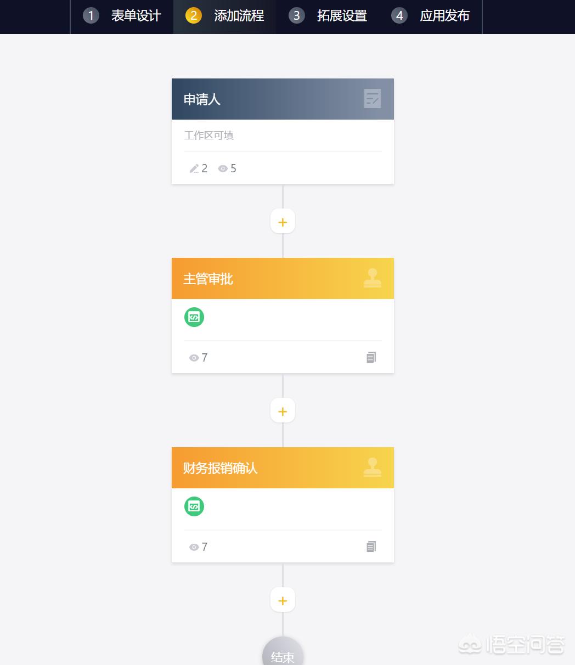The height and width of the screenshot is (665, 575).
Task: Click the copy-node icon on 主管审批 card
Action: pyautogui.click(x=371, y=357)
